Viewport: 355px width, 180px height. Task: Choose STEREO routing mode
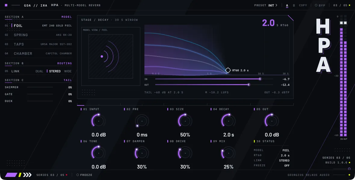(55, 71)
